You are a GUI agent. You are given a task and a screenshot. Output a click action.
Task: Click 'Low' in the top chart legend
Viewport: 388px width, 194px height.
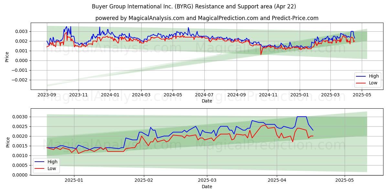coord(373,83)
